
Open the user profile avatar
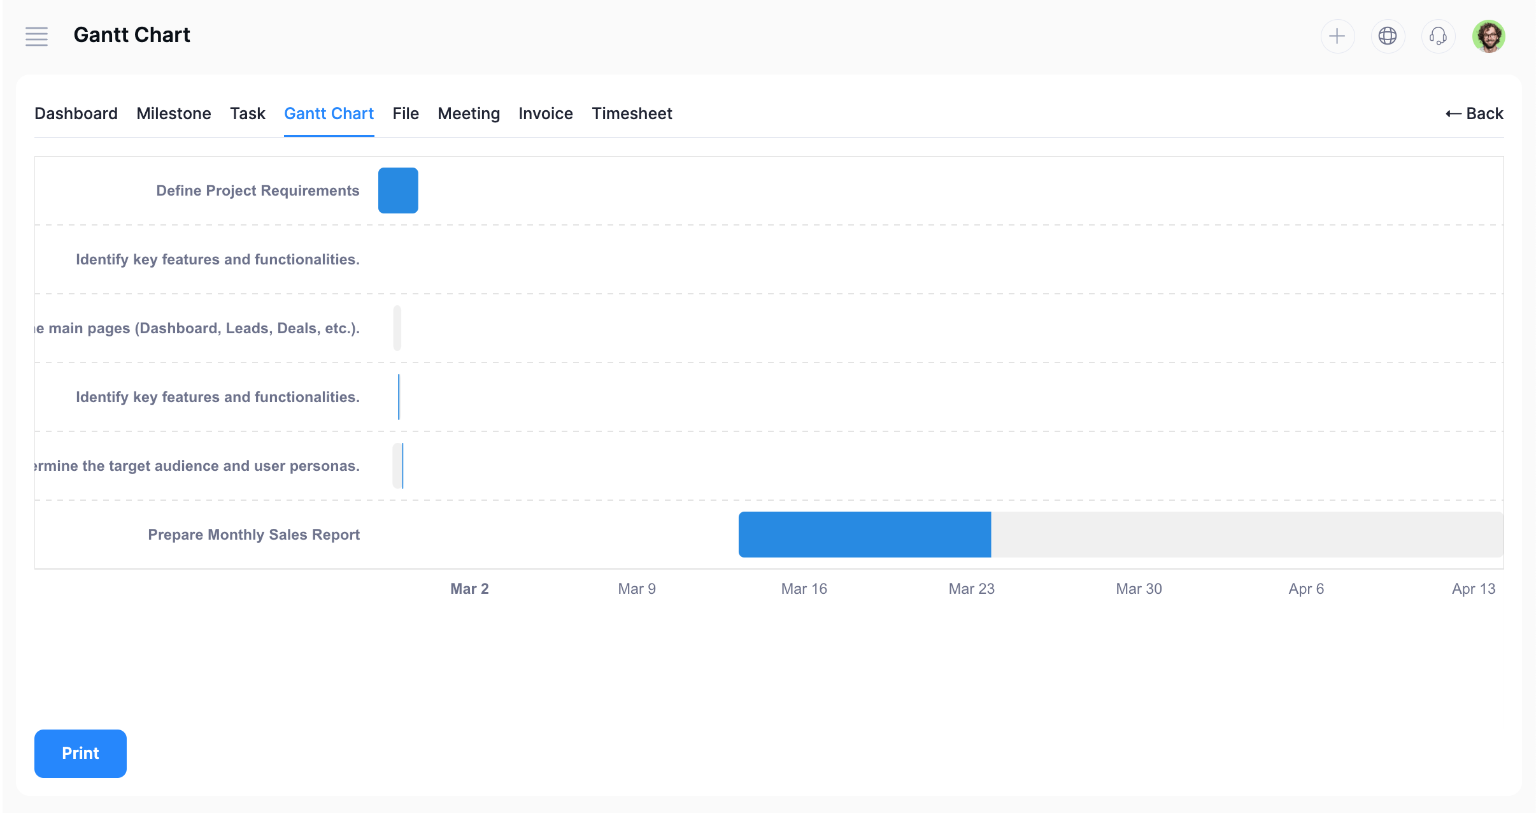[1488, 36]
